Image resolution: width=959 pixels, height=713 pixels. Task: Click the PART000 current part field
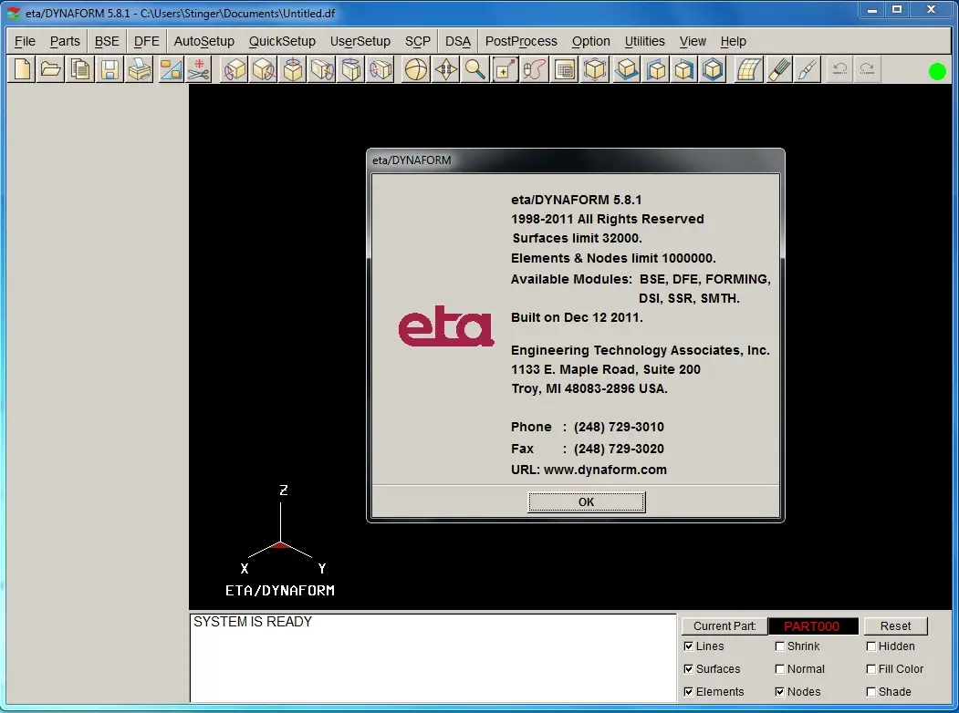pyautogui.click(x=813, y=626)
